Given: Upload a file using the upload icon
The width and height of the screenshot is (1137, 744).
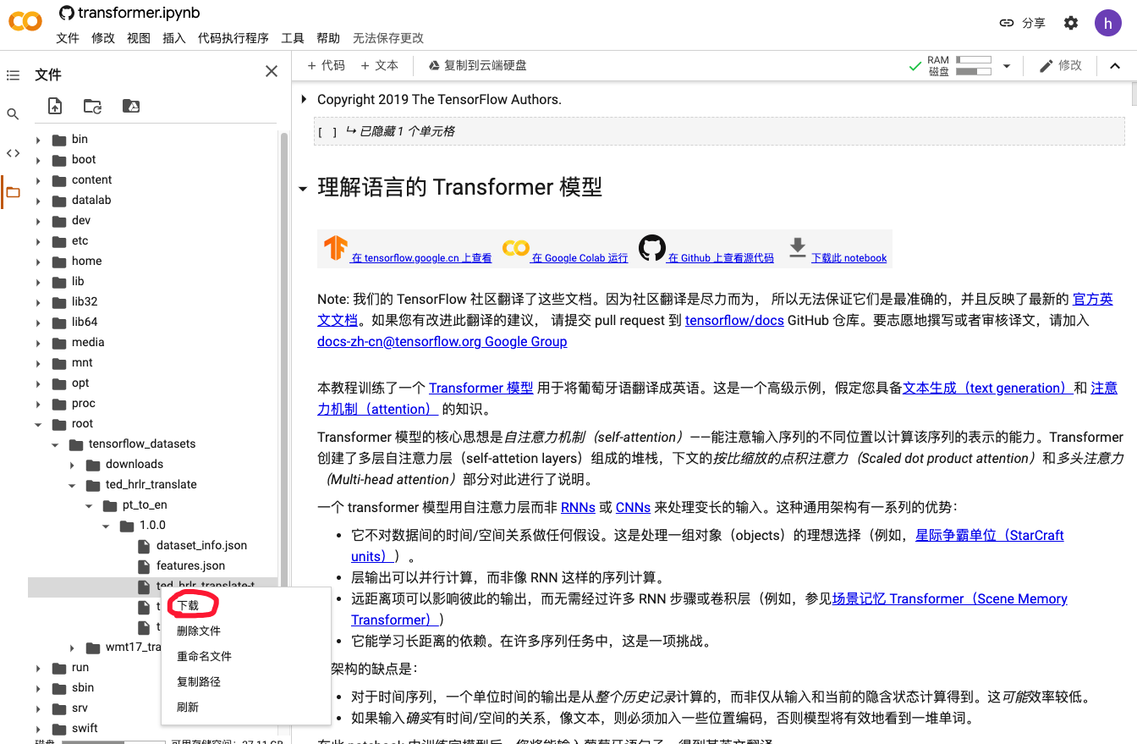Looking at the screenshot, I should click(x=54, y=106).
